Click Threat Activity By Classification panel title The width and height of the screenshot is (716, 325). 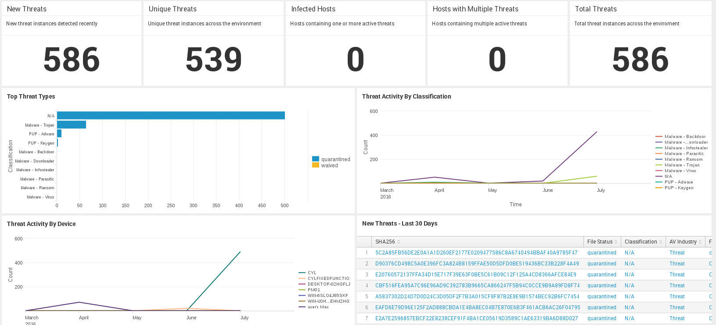pos(407,96)
